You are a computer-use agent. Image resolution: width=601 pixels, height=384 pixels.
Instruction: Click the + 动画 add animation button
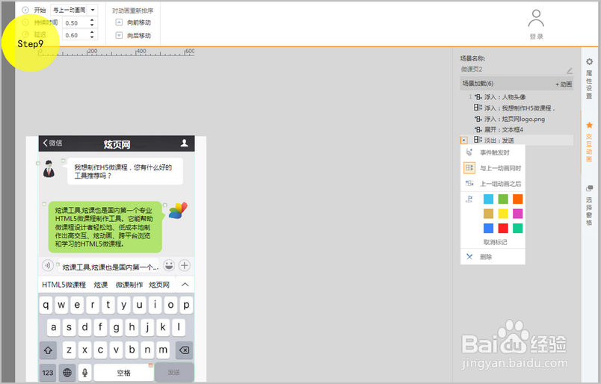click(x=564, y=84)
